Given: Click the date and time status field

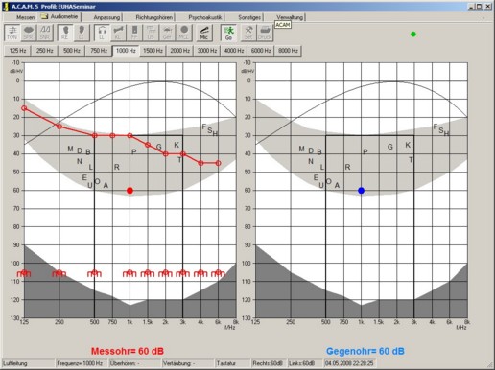Looking at the screenshot, I should click(x=349, y=363).
